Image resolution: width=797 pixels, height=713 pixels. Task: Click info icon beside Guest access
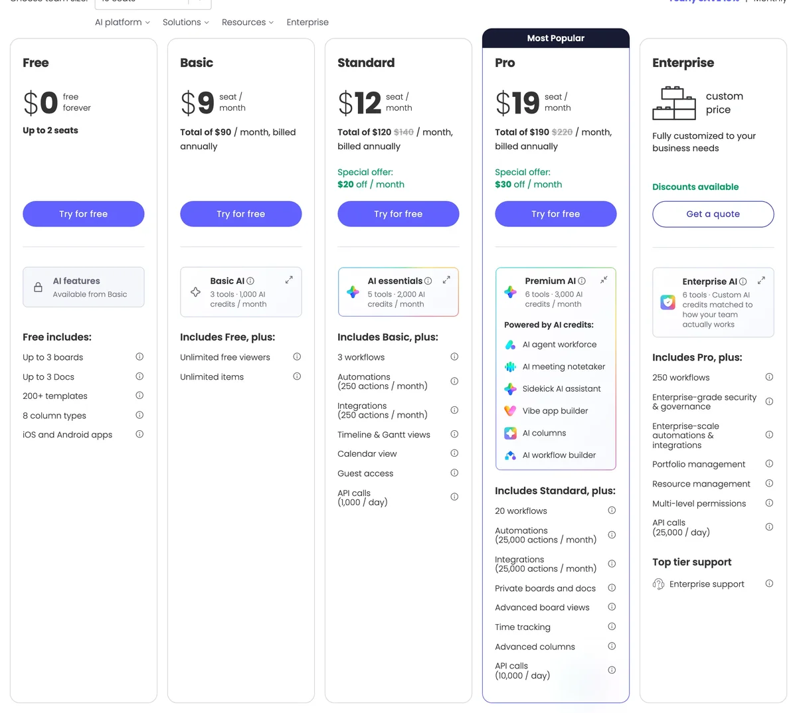click(454, 473)
